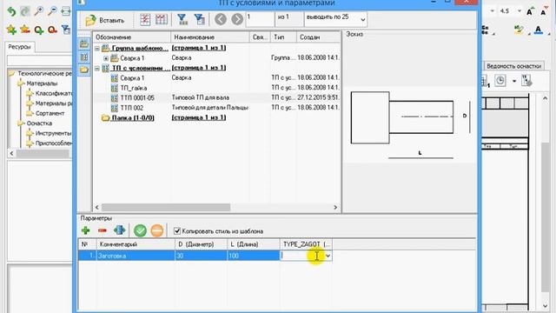
Task: Click the orange cancel circle button
Action: point(156,230)
